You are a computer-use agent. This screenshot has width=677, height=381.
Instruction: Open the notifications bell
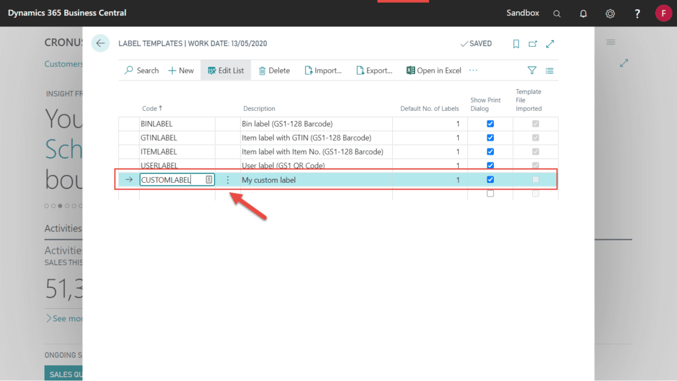(583, 13)
